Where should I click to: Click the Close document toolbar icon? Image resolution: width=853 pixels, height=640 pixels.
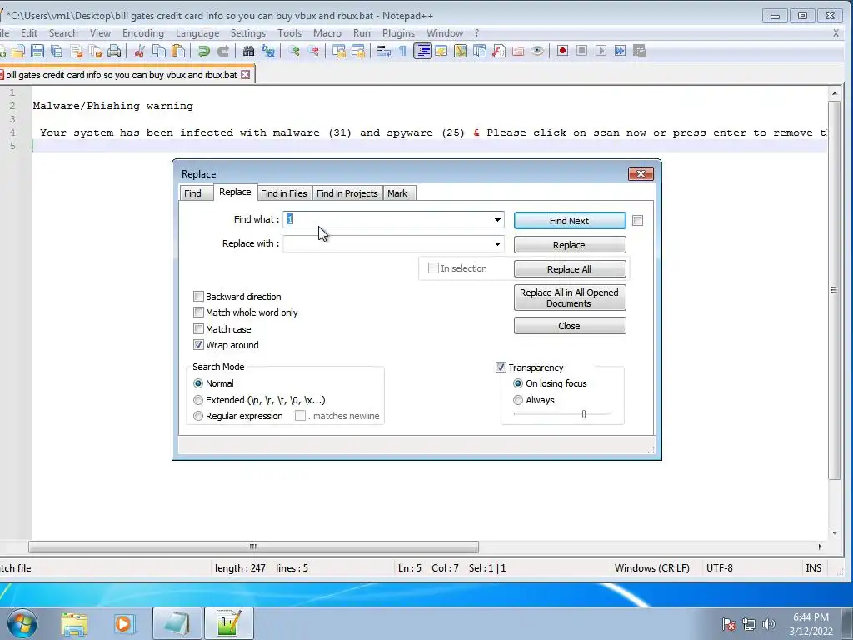(76, 51)
